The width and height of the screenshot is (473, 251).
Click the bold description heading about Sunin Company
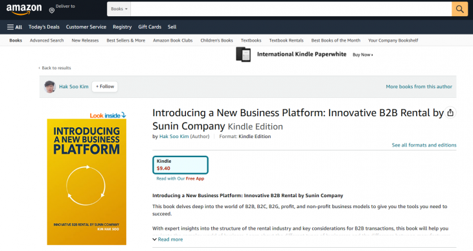[248, 195]
